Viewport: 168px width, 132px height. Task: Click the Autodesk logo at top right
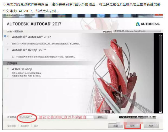click(x=148, y=24)
